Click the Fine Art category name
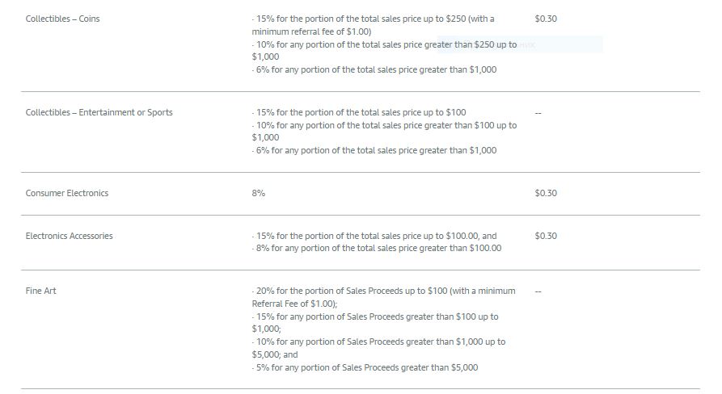722x394 pixels. tap(41, 291)
